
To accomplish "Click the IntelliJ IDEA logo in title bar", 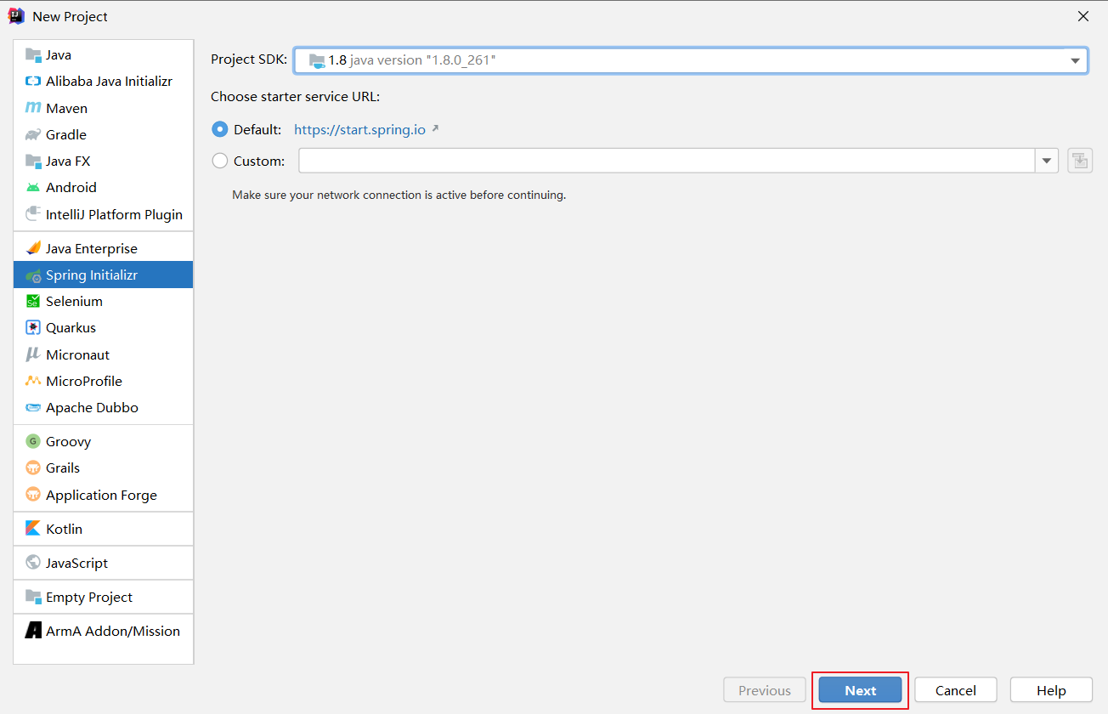I will (x=15, y=16).
